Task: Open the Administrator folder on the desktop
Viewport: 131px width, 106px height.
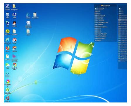Action: [14, 6]
